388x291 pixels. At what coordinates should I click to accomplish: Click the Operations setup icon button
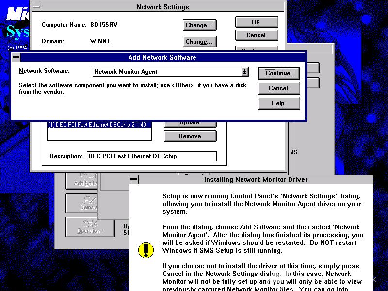click(x=90, y=227)
